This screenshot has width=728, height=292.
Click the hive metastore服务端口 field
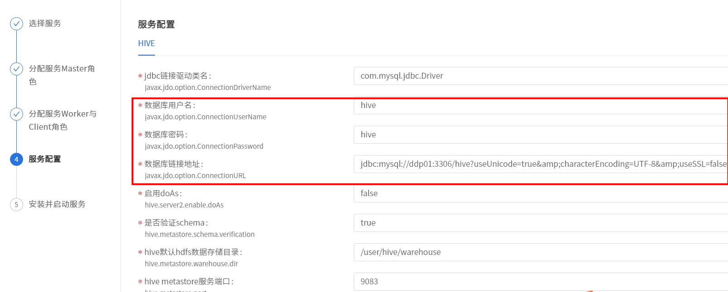coord(539,282)
